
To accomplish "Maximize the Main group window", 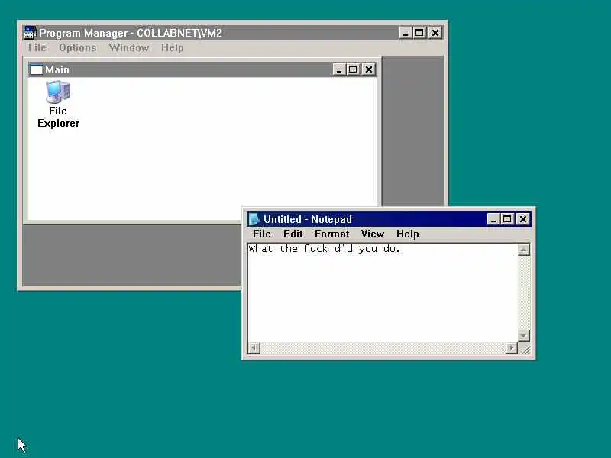I will tap(353, 69).
